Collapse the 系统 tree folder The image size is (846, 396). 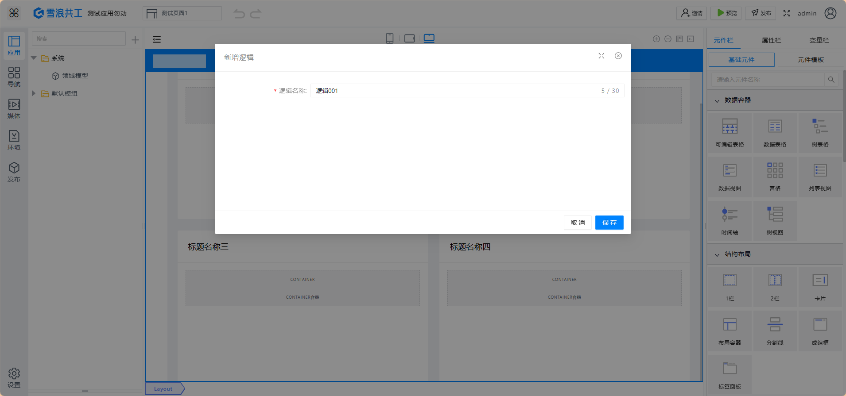click(34, 58)
